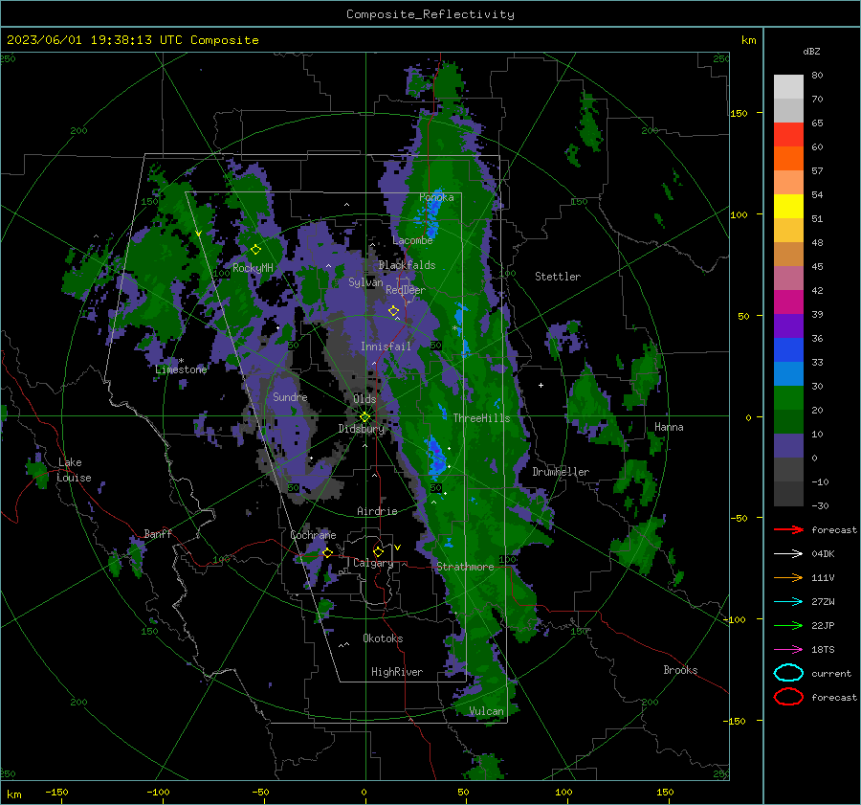This screenshot has height=805, width=861.
Task: Click the red forecast ellipse in legend
Action: pos(788,697)
